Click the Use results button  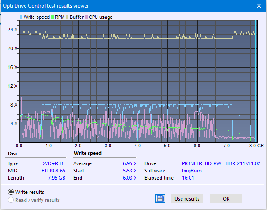(x=187, y=198)
